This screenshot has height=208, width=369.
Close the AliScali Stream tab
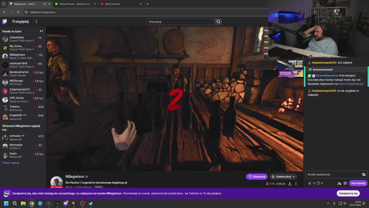[x=94, y=4]
